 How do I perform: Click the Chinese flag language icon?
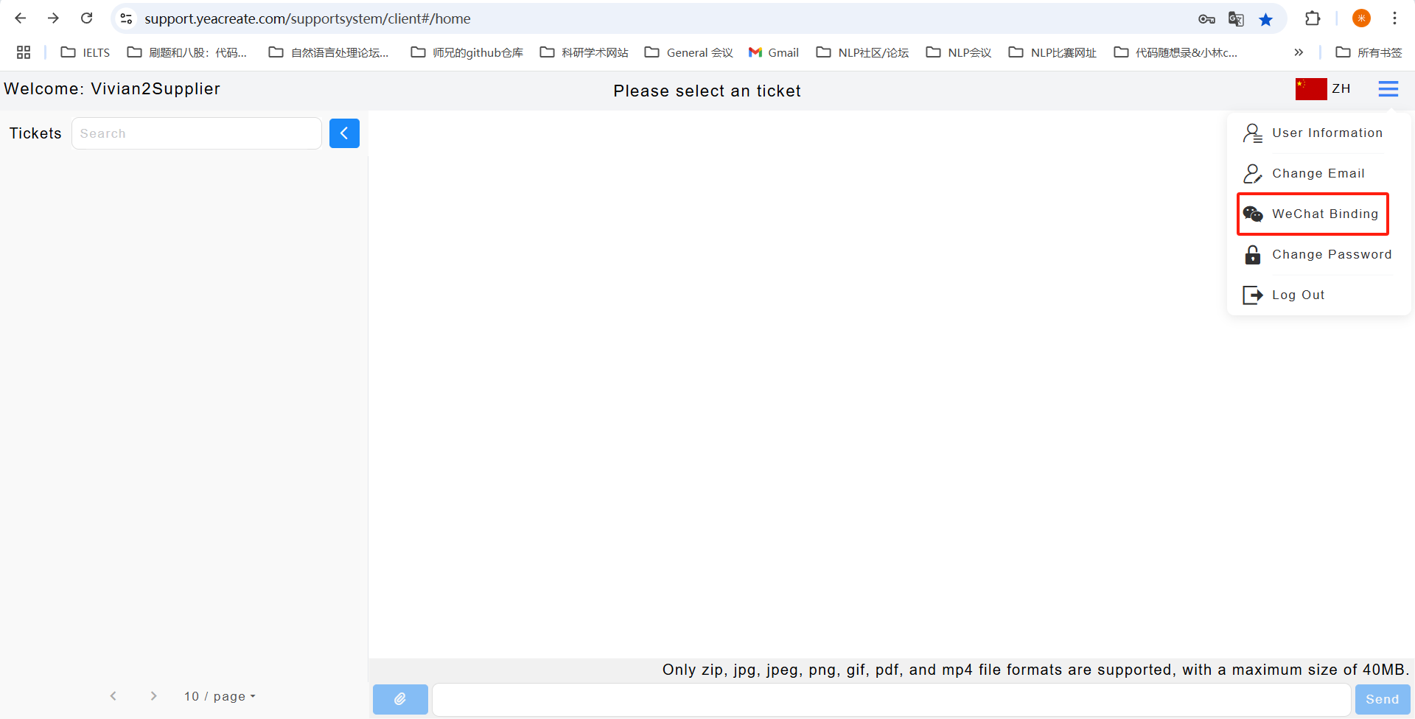coord(1310,89)
